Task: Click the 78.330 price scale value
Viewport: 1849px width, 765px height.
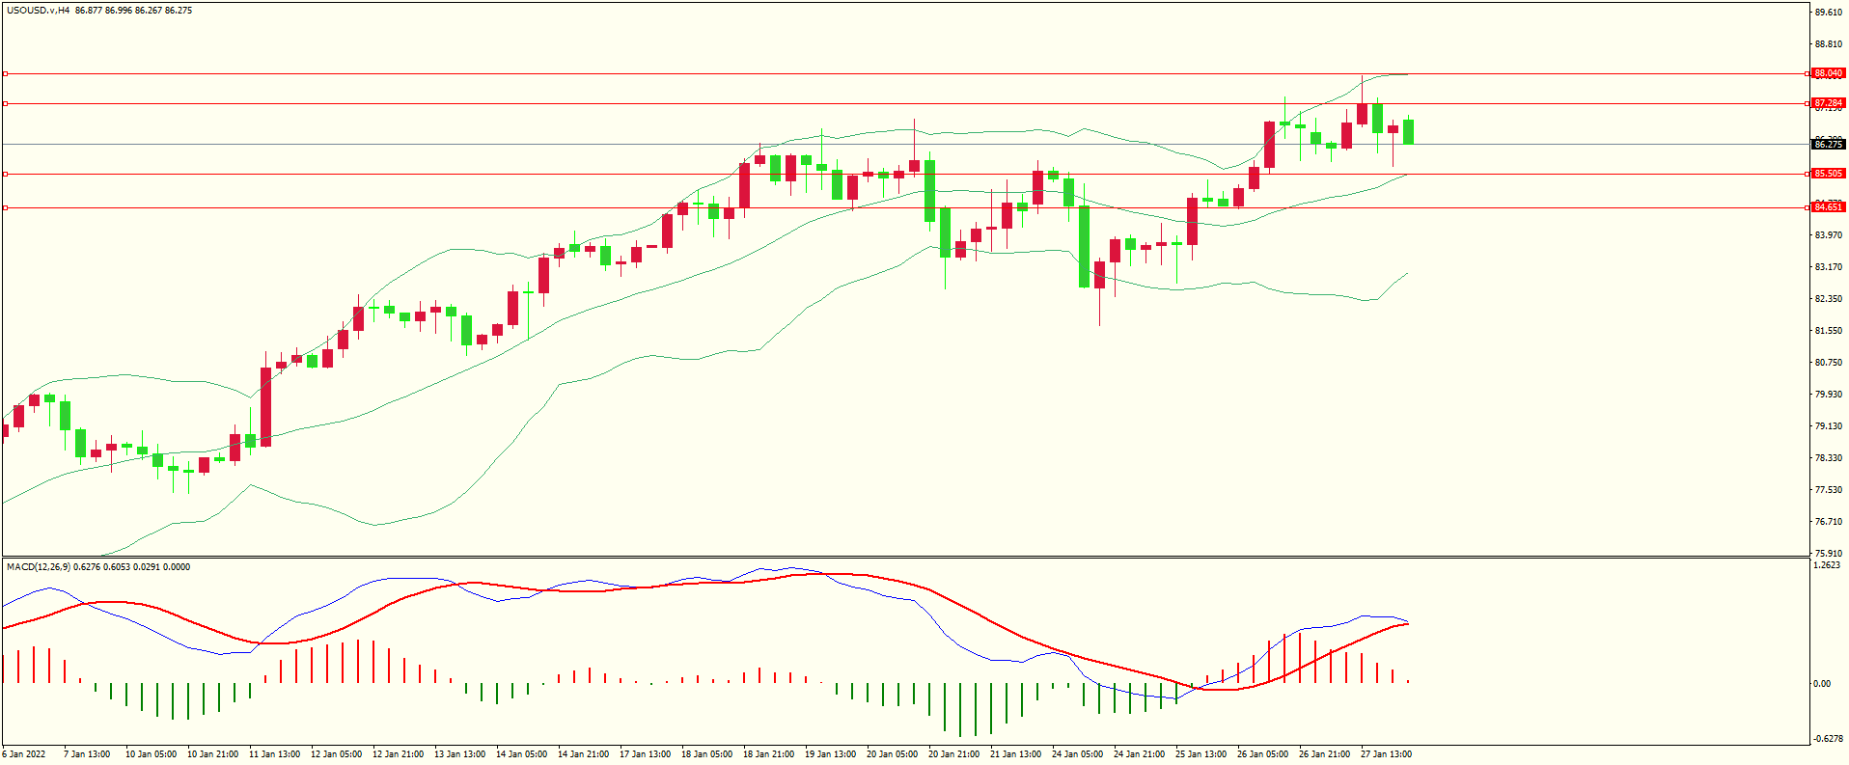Action: pyautogui.click(x=1829, y=458)
